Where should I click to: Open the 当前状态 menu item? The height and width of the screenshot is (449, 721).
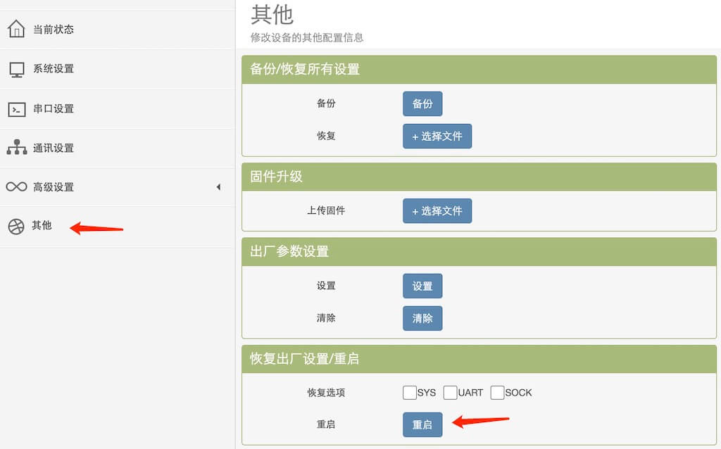tap(54, 30)
